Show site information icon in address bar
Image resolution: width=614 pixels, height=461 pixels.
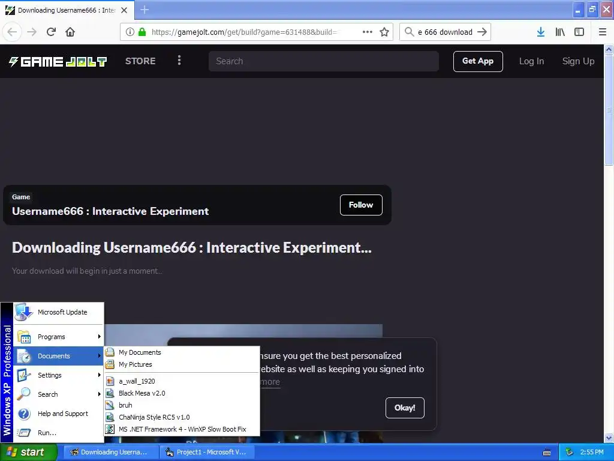[x=130, y=32]
